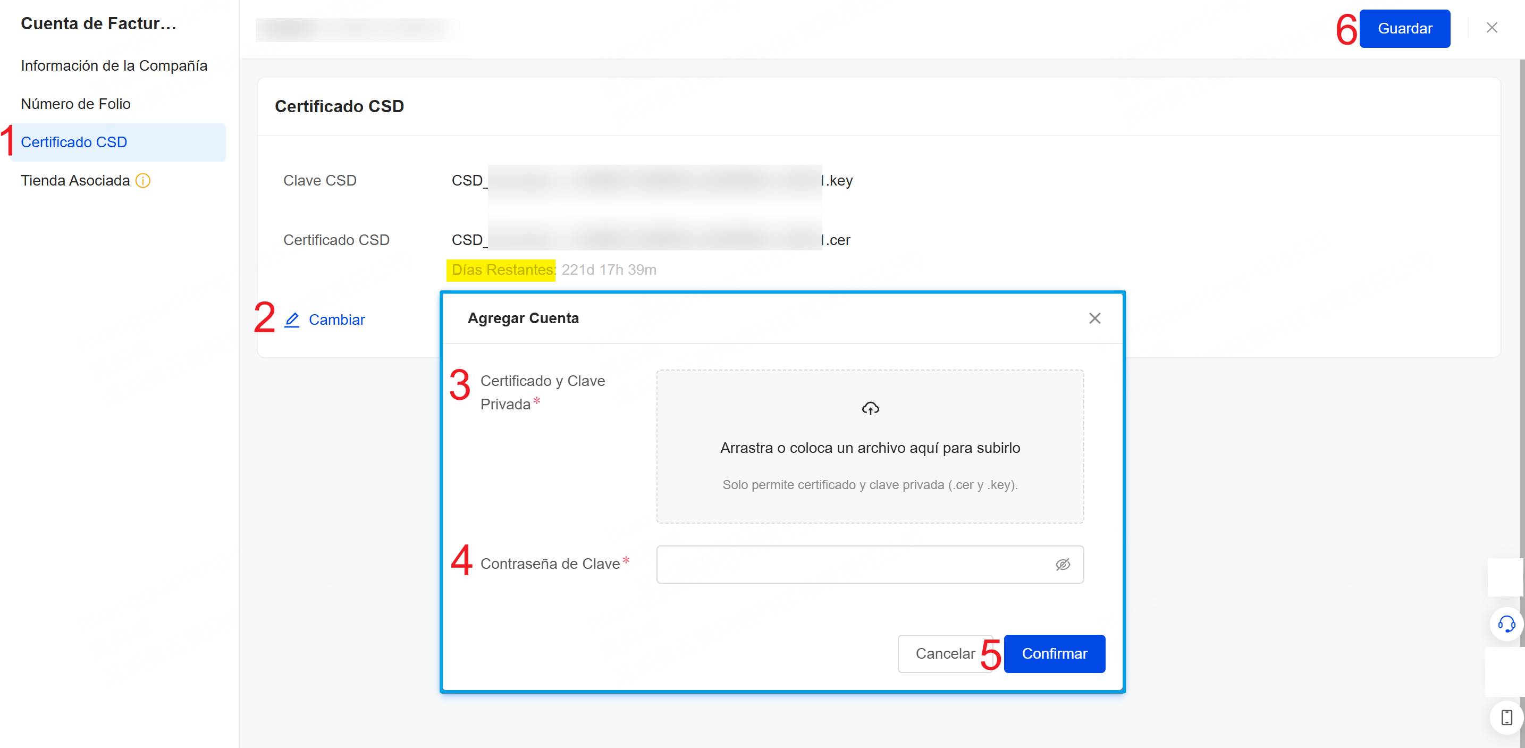The width and height of the screenshot is (1525, 748).
Task: Click the .cer certificate file name
Action: [x=651, y=240]
